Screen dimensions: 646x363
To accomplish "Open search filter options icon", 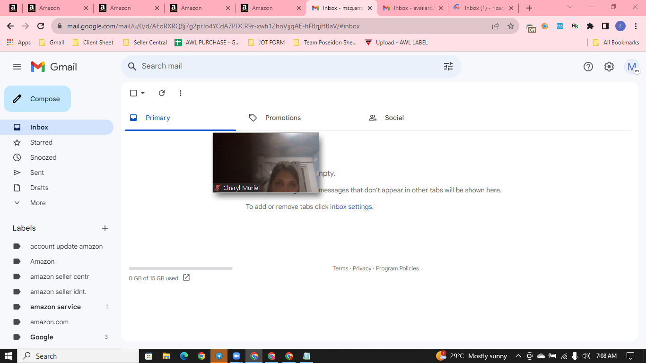I will [448, 66].
